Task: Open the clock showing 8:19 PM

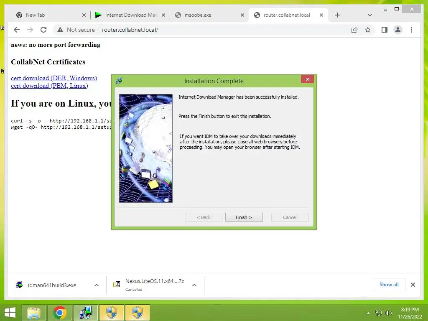Action: click(410, 313)
